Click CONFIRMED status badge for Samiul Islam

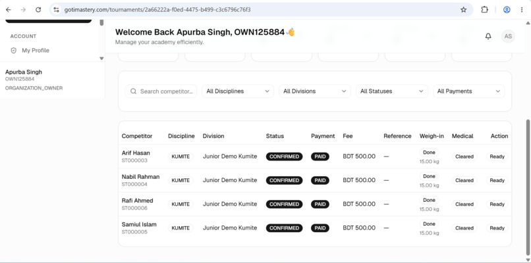click(x=284, y=228)
